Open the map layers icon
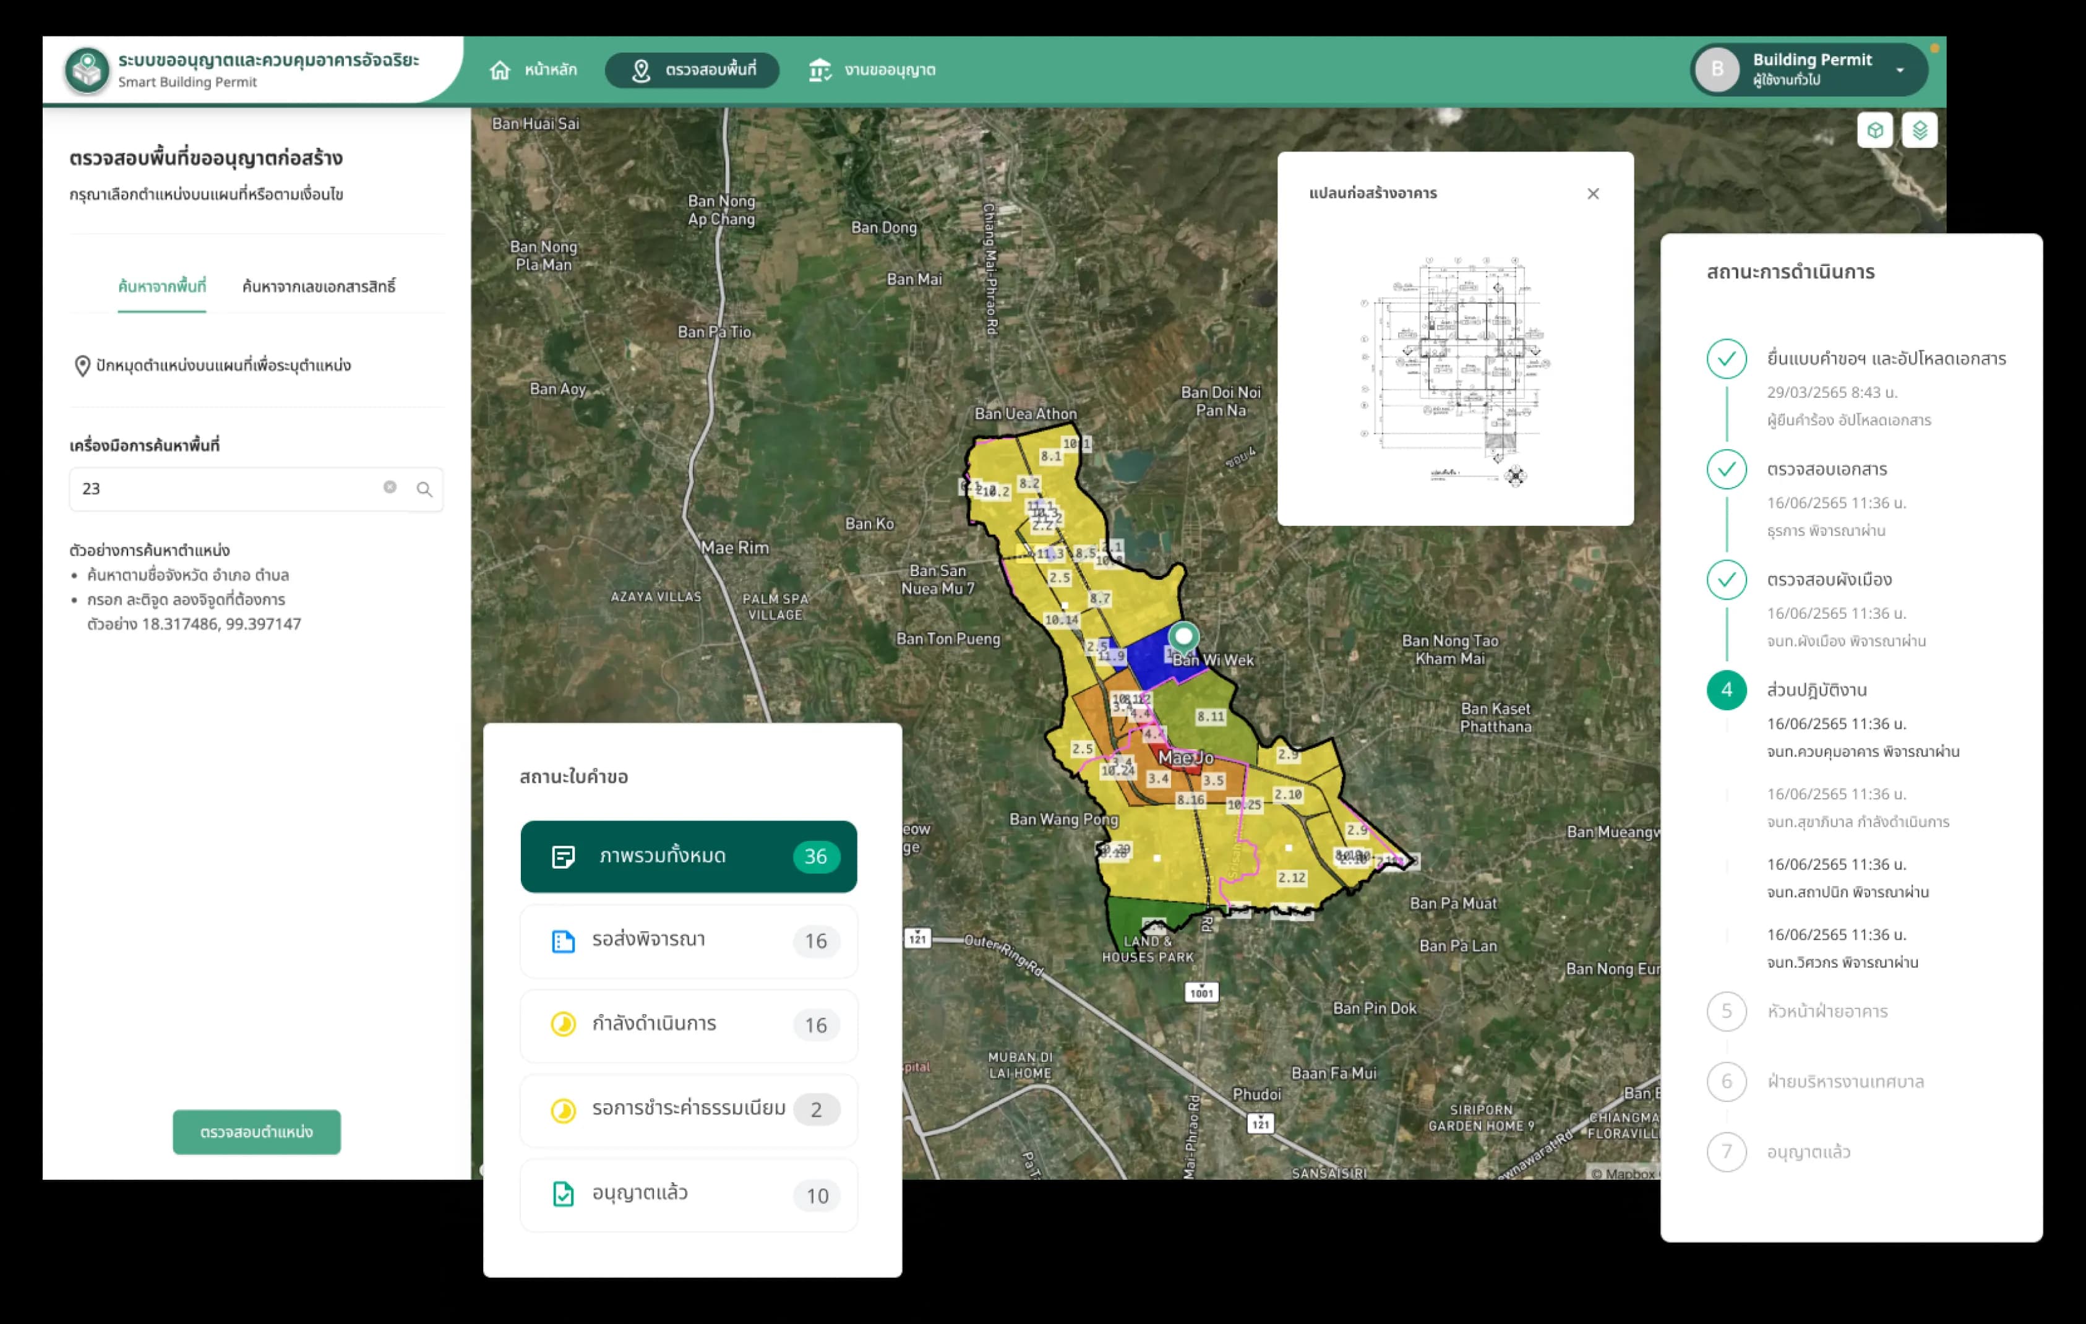Screen dimensions: 2086x1324 tap(1920, 130)
